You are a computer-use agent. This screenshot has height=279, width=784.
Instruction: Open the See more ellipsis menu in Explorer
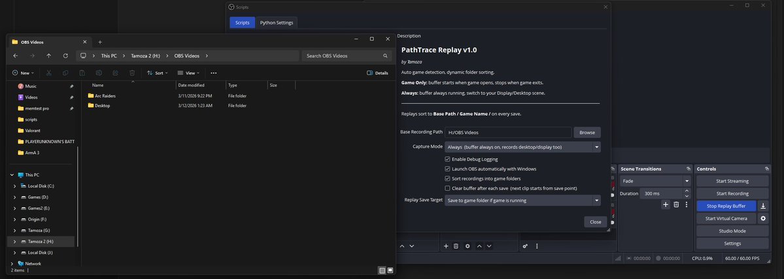point(214,73)
